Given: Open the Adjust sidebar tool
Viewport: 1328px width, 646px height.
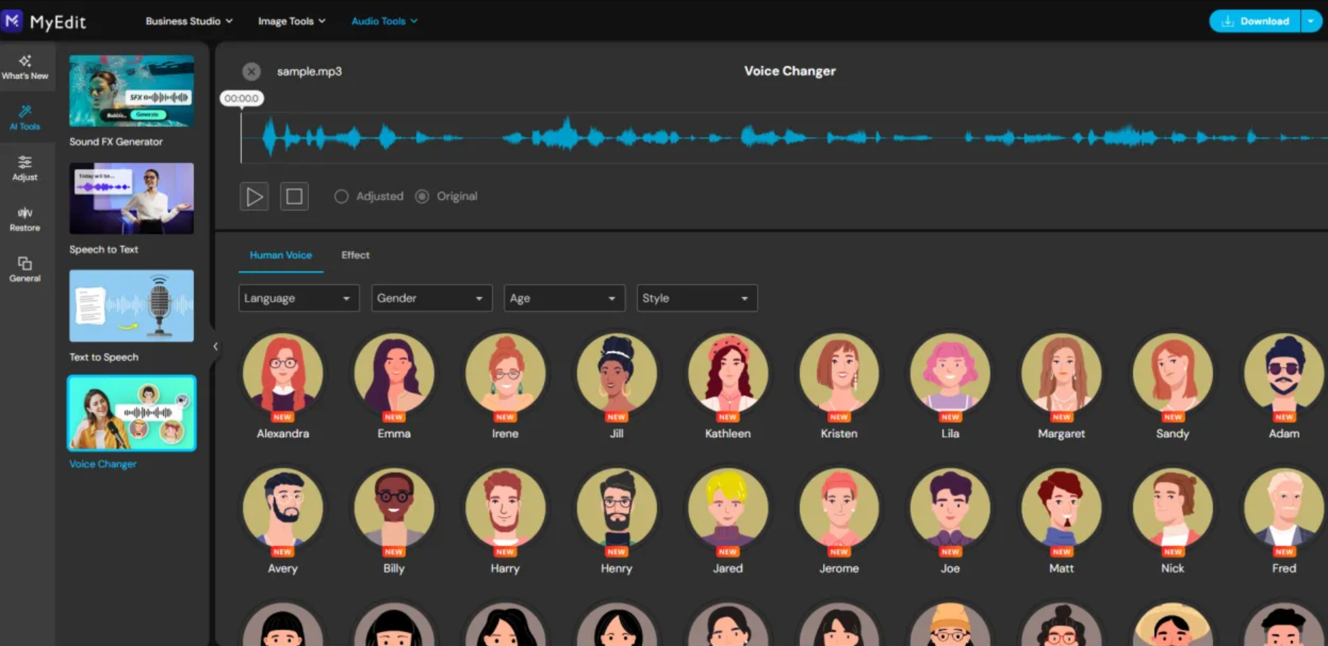Looking at the screenshot, I should [x=24, y=168].
